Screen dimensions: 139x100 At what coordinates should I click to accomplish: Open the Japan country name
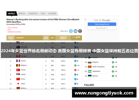tap(23, 84)
